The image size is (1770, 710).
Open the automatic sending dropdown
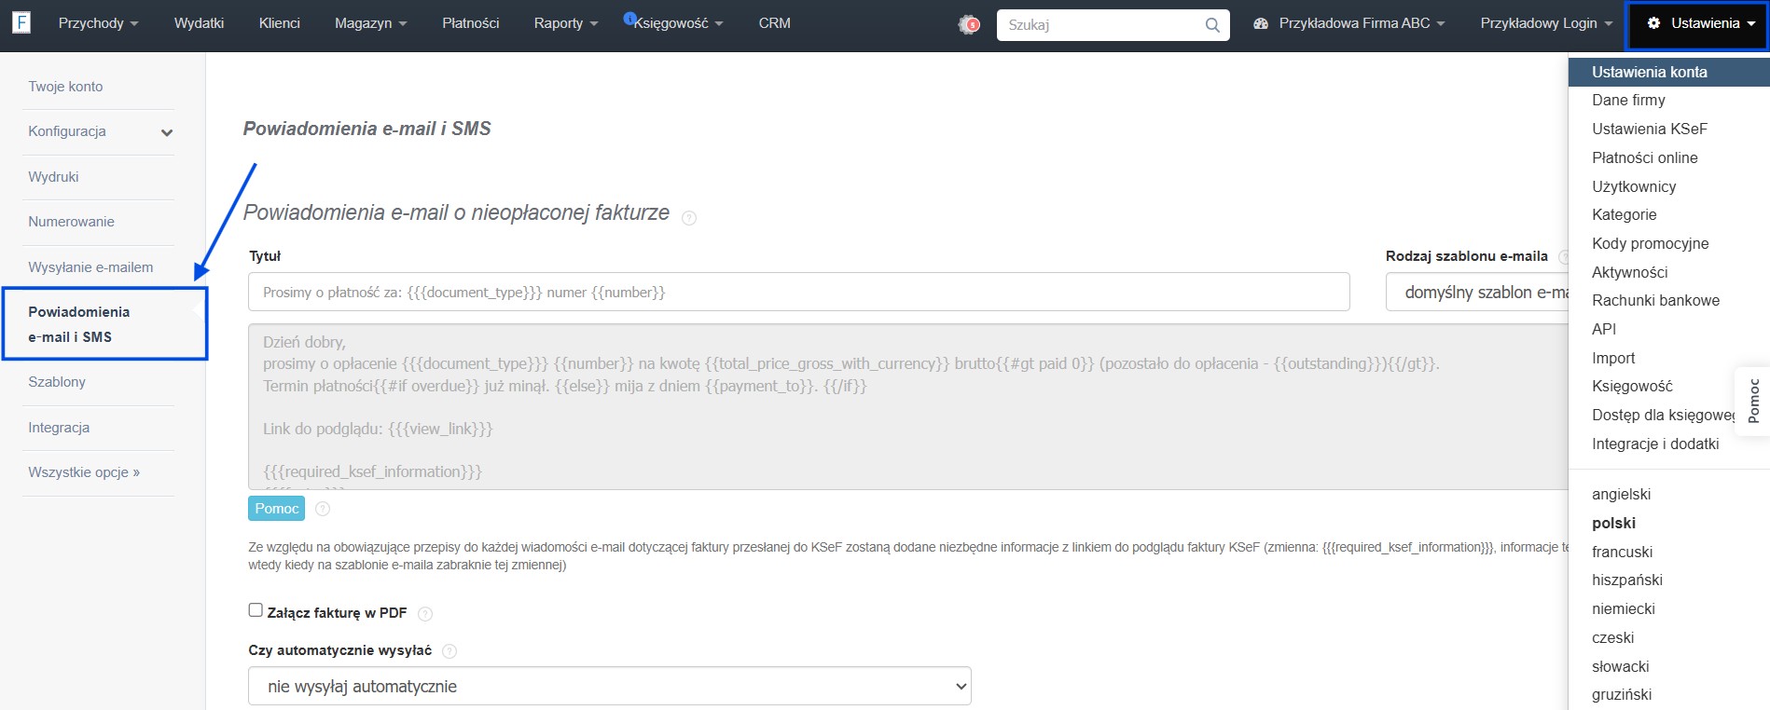(610, 687)
